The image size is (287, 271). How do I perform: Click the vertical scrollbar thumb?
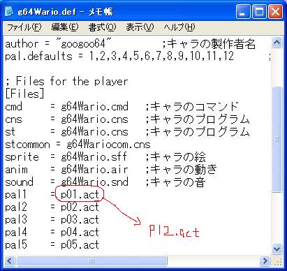277,139
